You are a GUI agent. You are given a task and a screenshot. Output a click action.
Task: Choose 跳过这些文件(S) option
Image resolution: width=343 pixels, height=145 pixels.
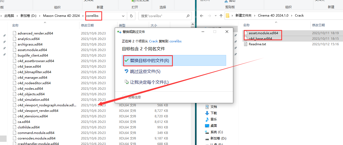point(145,72)
